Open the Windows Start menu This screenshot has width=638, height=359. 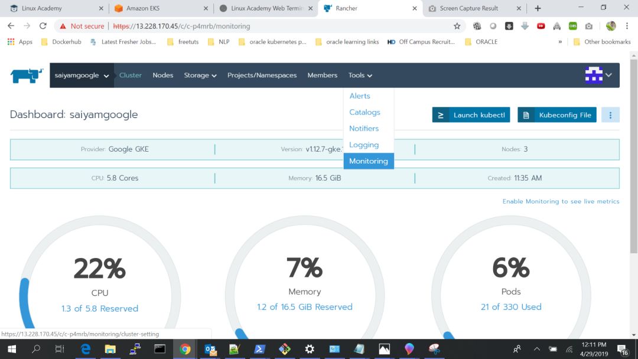[x=12, y=349]
